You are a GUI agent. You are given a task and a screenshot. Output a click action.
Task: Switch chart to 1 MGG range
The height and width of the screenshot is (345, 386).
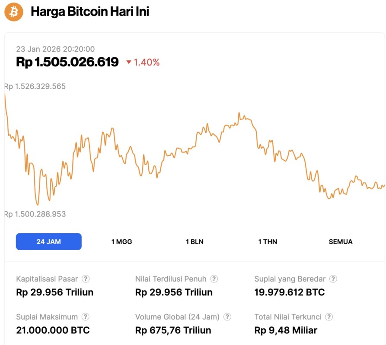[x=121, y=241]
